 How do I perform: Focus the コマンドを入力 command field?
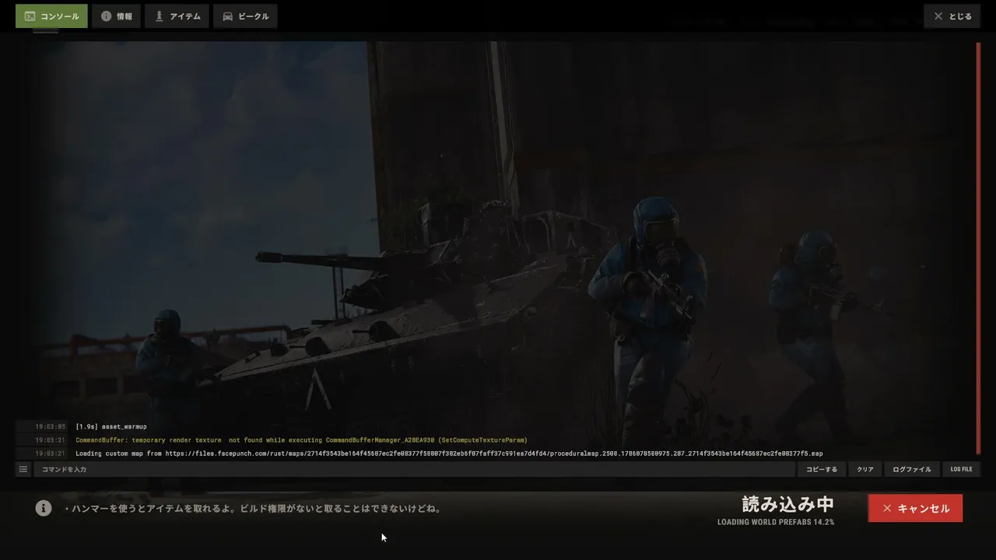pyautogui.click(x=415, y=469)
